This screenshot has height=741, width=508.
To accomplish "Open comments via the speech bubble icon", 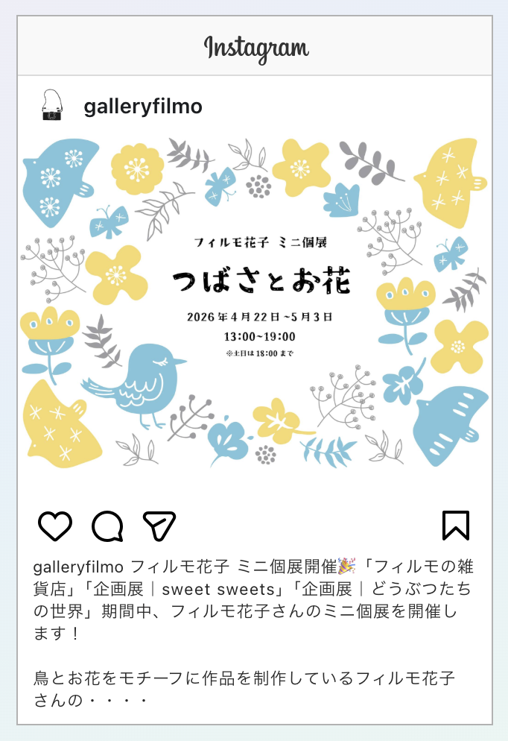I will (108, 526).
